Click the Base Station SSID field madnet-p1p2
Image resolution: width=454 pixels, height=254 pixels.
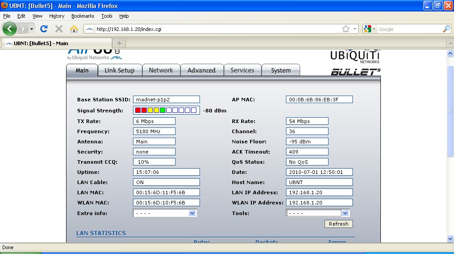(166, 100)
